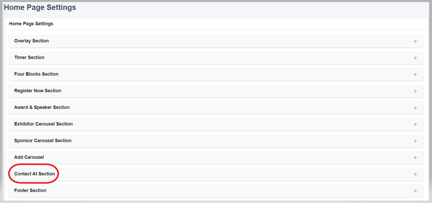Click Footer Section plus icon
432x203 pixels.
click(x=415, y=191)
